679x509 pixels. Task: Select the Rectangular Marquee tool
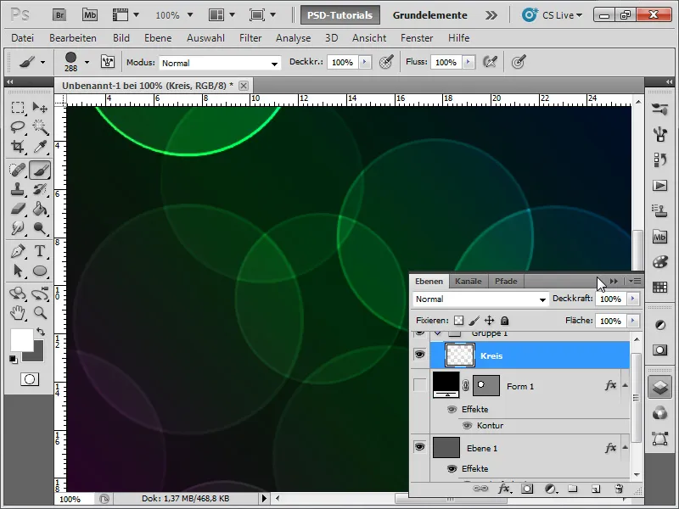pyautogui.click(x=18, y=108)
